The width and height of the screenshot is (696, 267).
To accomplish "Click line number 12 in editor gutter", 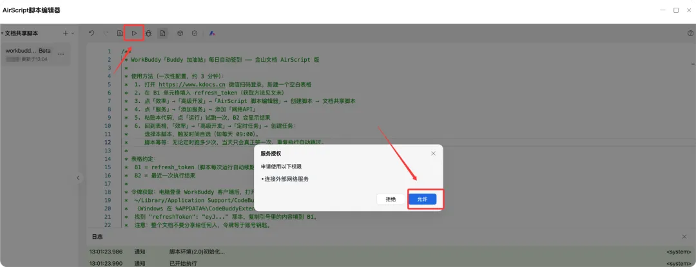I will [x=108, y=142].
